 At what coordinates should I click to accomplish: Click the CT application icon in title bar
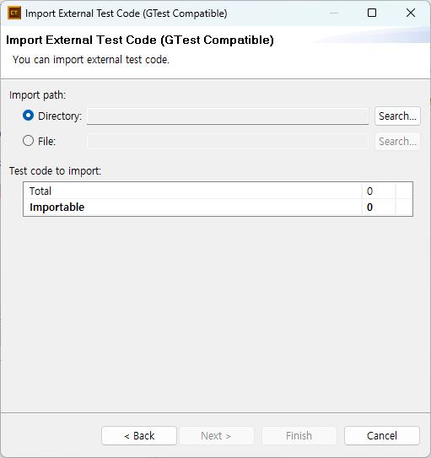14,13
